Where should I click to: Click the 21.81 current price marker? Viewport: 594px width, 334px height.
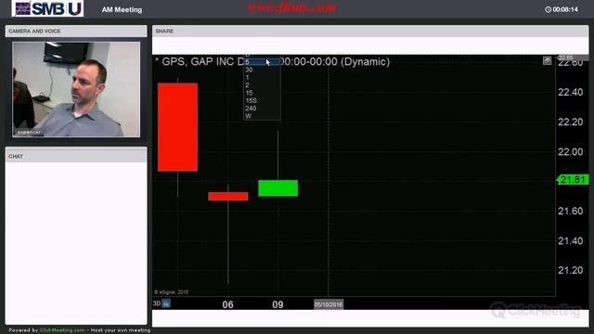(x=573, y=179)
